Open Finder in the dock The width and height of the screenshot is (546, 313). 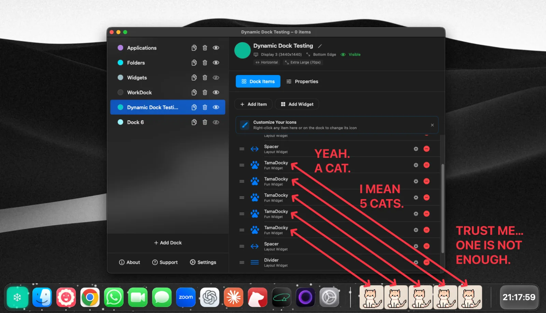(x=42, y=297)
